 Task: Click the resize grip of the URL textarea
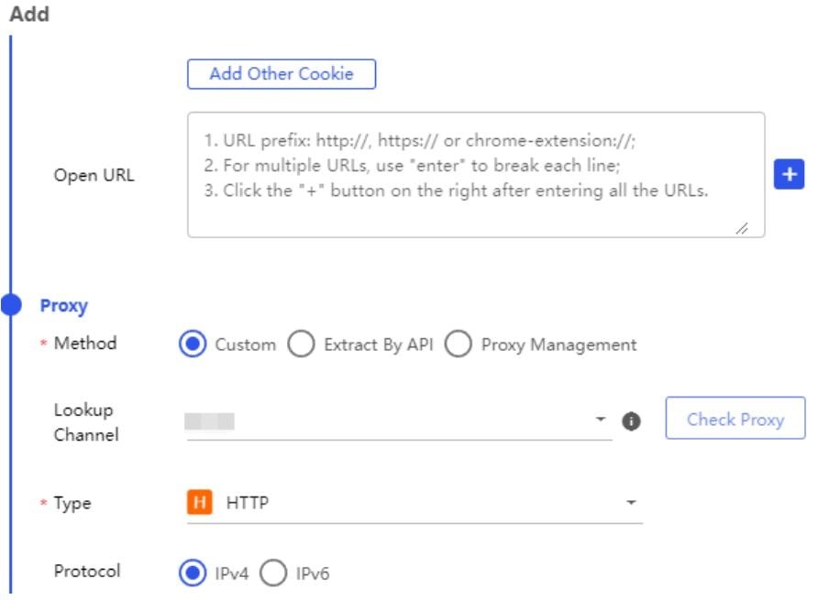click(742, 228)
